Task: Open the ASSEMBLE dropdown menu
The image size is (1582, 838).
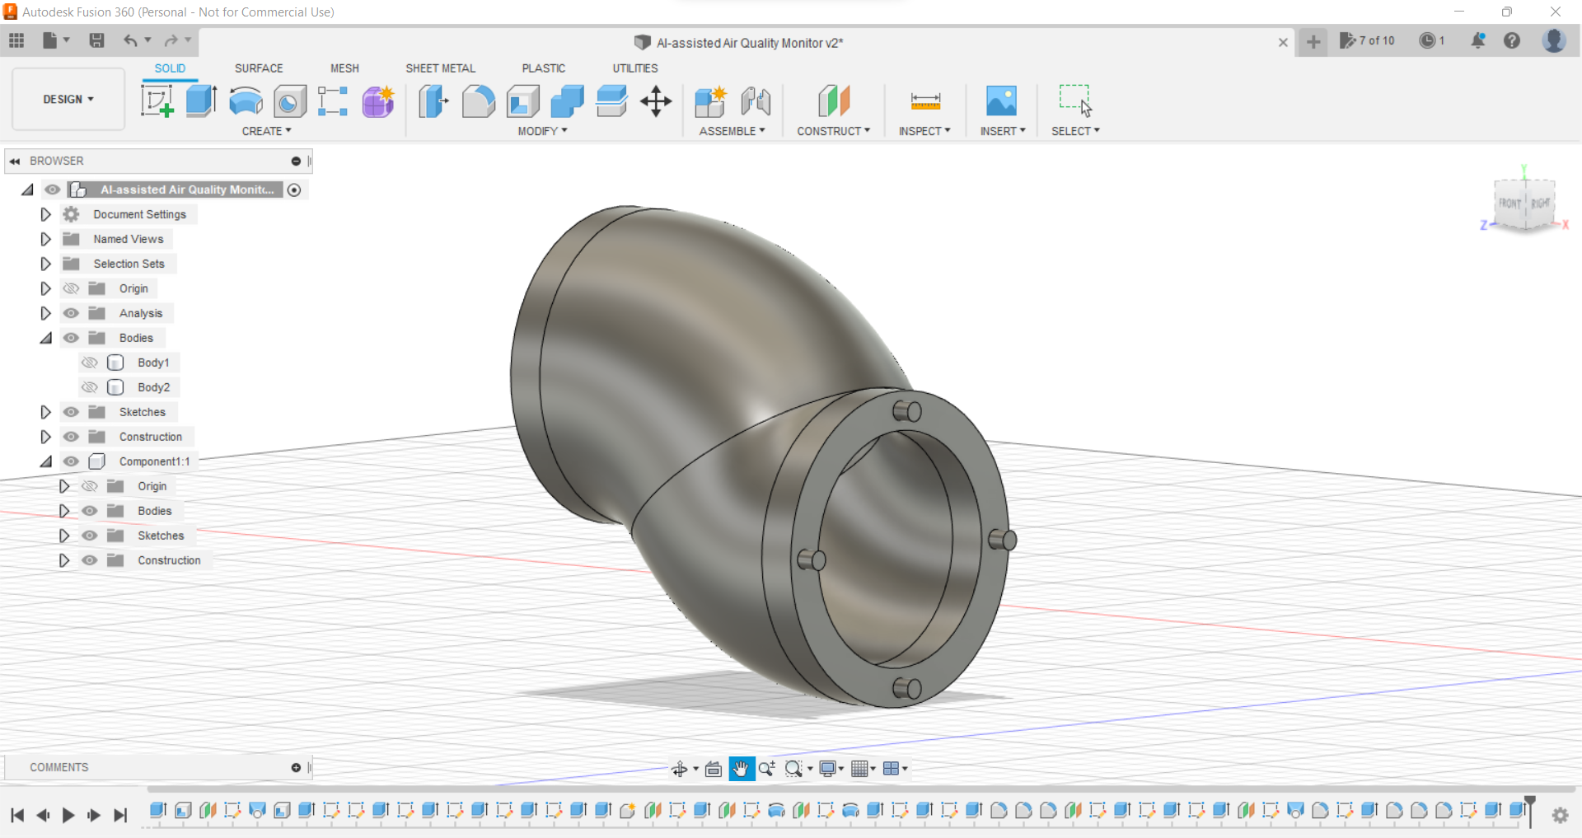Action: coord(732,131)
